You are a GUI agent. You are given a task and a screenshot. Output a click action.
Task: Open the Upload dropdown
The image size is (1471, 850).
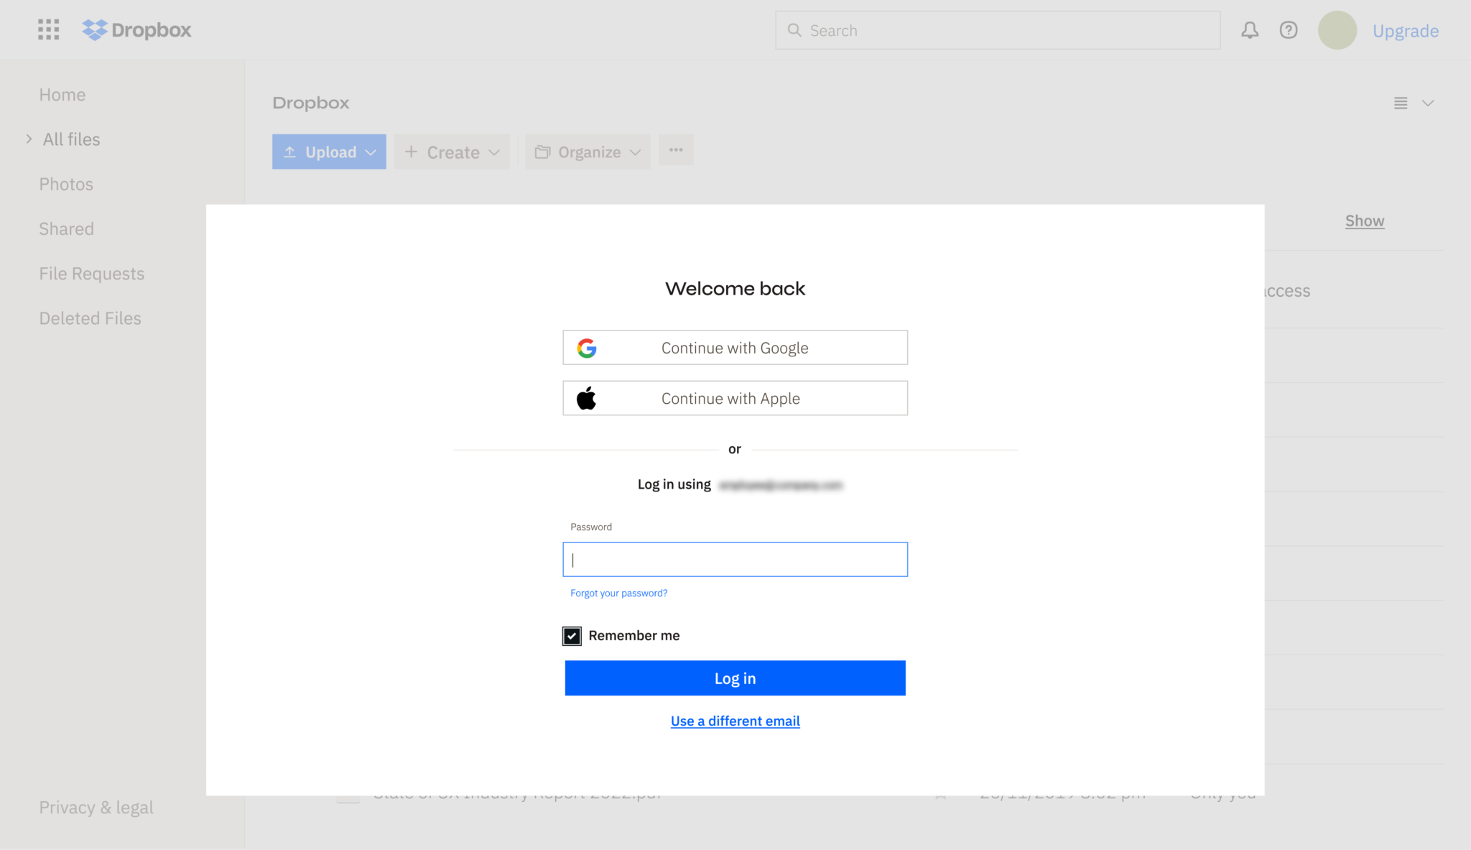(329, 152)
